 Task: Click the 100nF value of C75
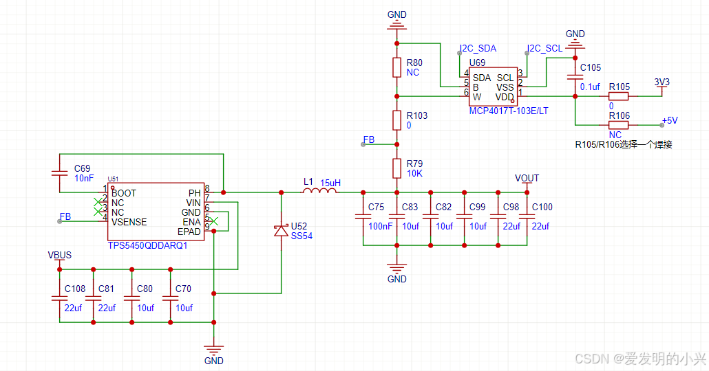380,226
